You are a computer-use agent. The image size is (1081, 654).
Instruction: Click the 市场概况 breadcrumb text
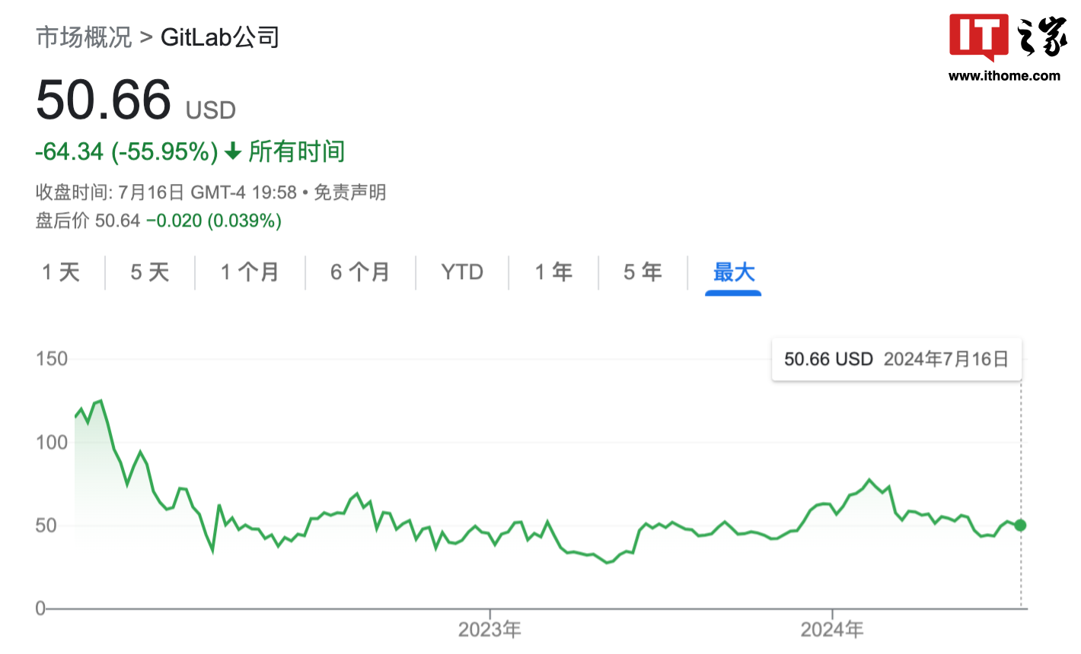click(x=84, y=37)
